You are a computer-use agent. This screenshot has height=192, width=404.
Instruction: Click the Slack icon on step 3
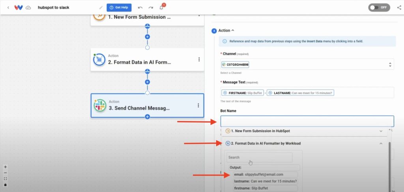pyautogui.click(x=100, y=105)
